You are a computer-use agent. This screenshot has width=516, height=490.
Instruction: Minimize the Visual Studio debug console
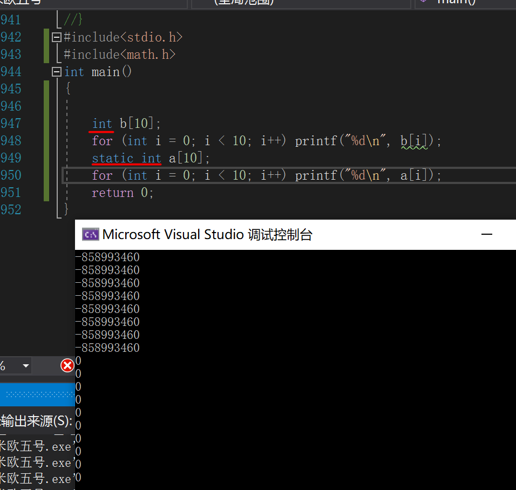pyautogui.click(x=486, y=235)
